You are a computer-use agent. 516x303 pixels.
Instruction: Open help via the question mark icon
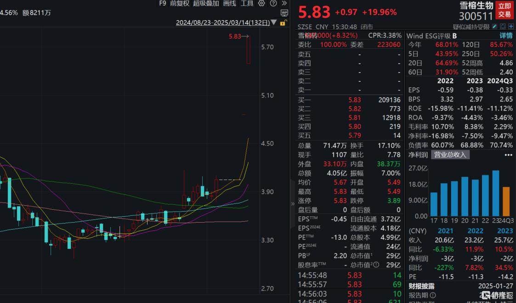(273, 3)
